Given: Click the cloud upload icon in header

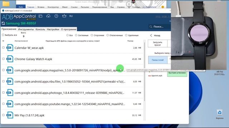Looking at the screenshot, I should click(x=48, y=16).
